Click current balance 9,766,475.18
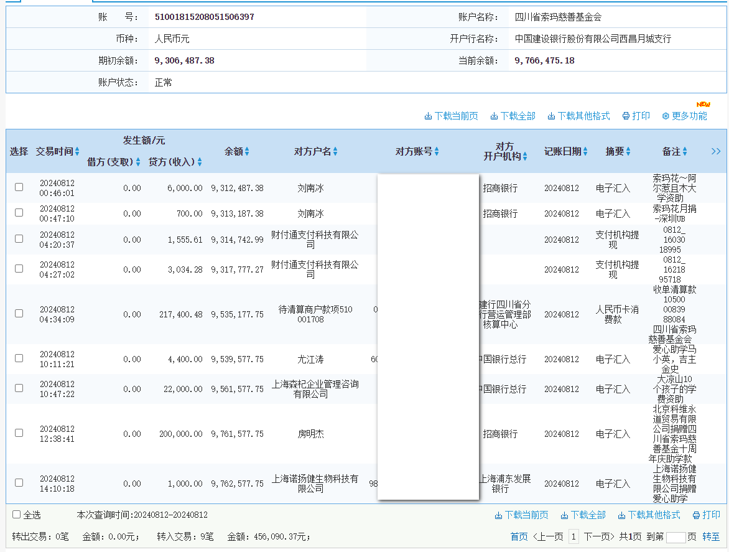Image resolution: width=729 pixels, height=552 pixels. point(544,60)
